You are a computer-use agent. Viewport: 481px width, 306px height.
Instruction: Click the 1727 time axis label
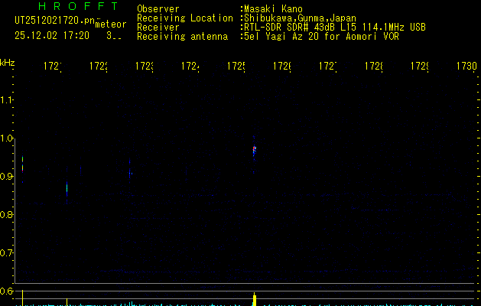pos(328,66)
